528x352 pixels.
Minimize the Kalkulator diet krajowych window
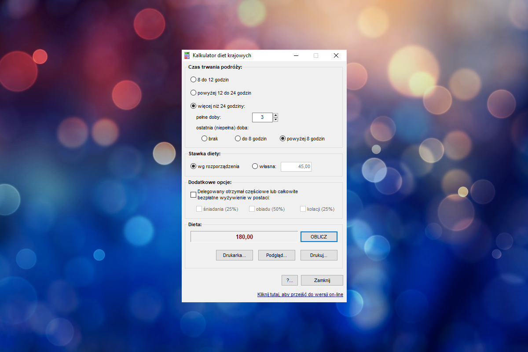click(x=296, y=55)
